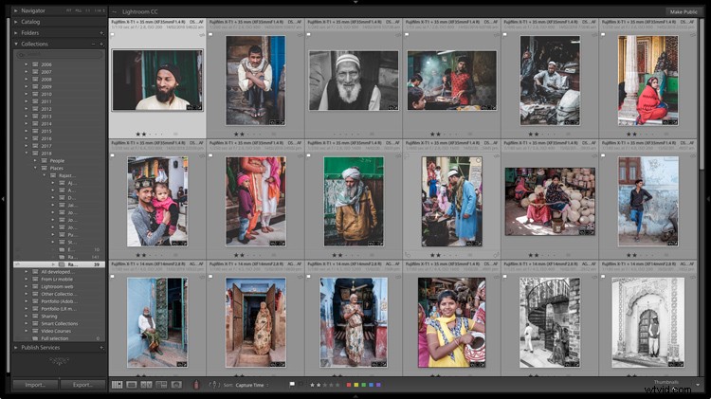The height and width of the screenshot is (399, 711).
Task: Click the toolbar options triangle next to Thumbnails
Action: tap(698, 385)
